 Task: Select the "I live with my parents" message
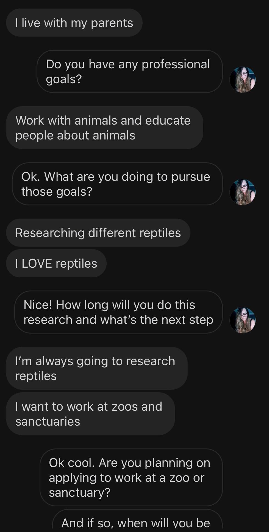[74, 23]
